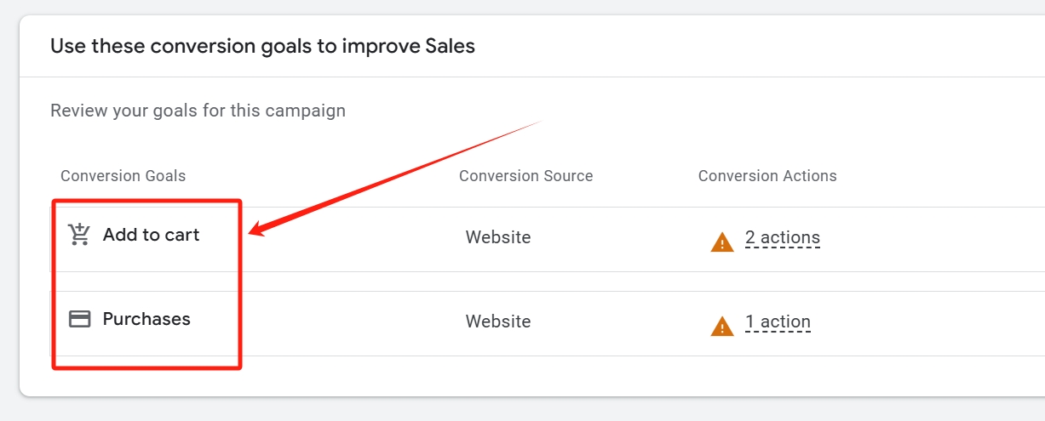
Task: Click Website source in Add to cart row
Action: [498, 237]
